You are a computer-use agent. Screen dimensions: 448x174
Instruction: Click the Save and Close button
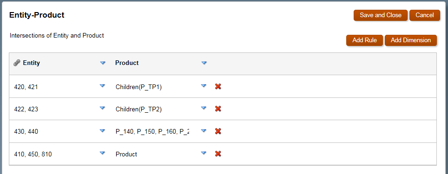381,15
